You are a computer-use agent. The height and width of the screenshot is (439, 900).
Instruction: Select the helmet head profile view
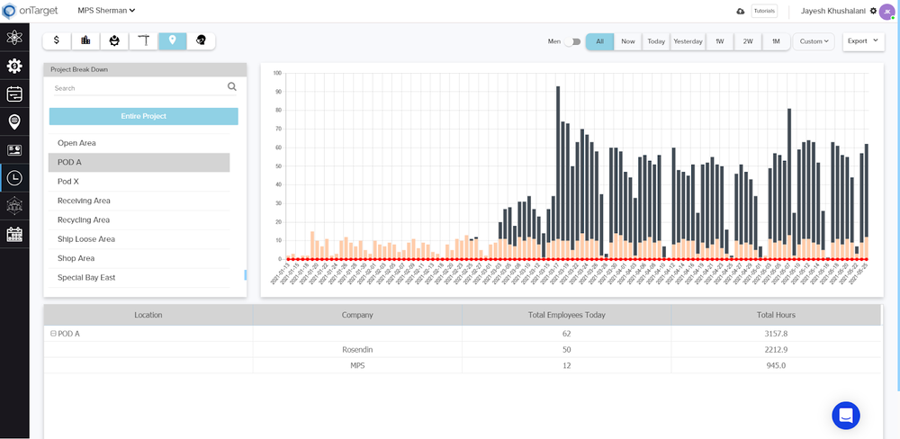[x=201, y=40]
